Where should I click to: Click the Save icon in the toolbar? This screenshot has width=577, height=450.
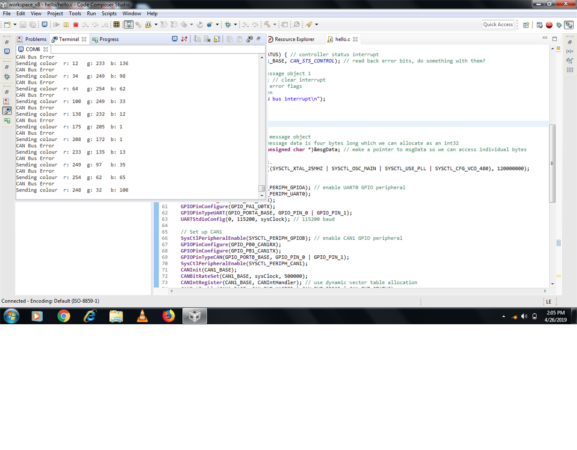[23, 24]
